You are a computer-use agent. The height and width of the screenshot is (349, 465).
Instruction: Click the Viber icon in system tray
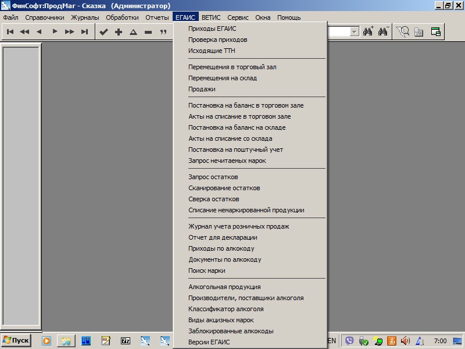coord(350,341)
